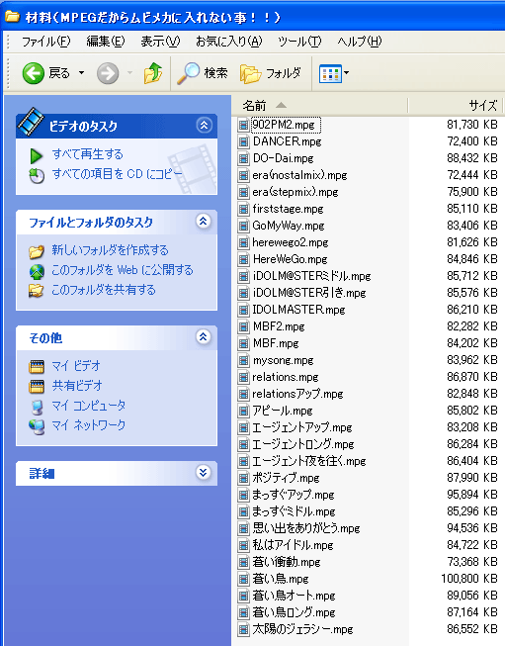This screenshot has height=646, width=505.
Task: Click the play all green triangle icon
Action: tap(37, 155)
